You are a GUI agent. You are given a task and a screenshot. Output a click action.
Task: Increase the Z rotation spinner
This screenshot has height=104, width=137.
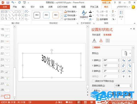coord(119,70)
